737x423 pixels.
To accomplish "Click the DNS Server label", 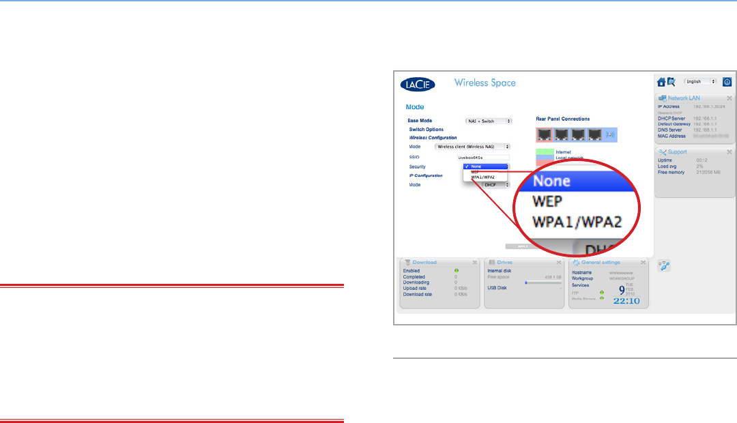I will [x=670, y=130].
